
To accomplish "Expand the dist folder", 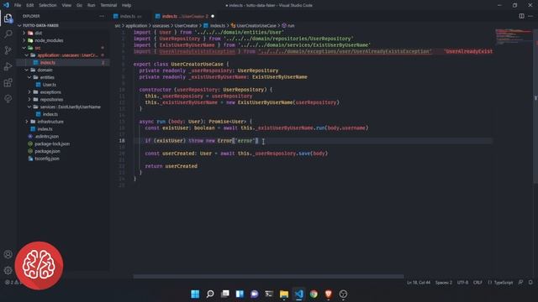I will (39, 33).
